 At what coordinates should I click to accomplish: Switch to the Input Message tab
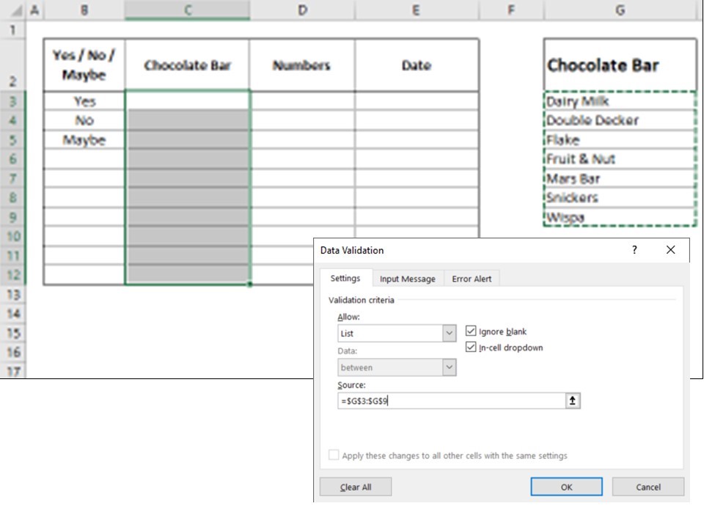pos(407,279)
